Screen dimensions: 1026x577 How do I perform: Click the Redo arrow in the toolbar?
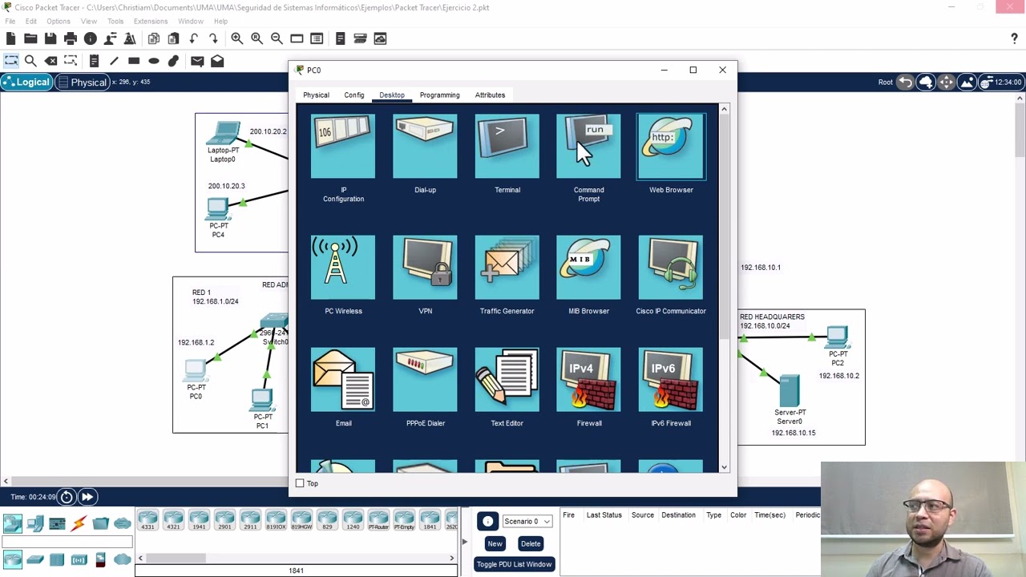click(213, 38)
